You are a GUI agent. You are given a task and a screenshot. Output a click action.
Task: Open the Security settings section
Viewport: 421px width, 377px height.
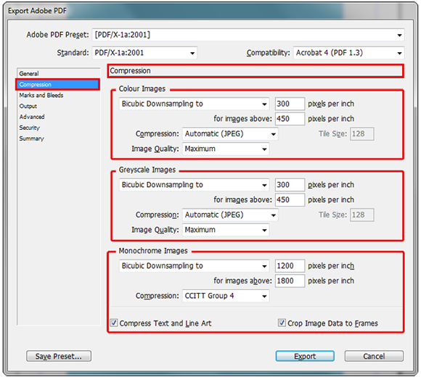tap(30, 128)
